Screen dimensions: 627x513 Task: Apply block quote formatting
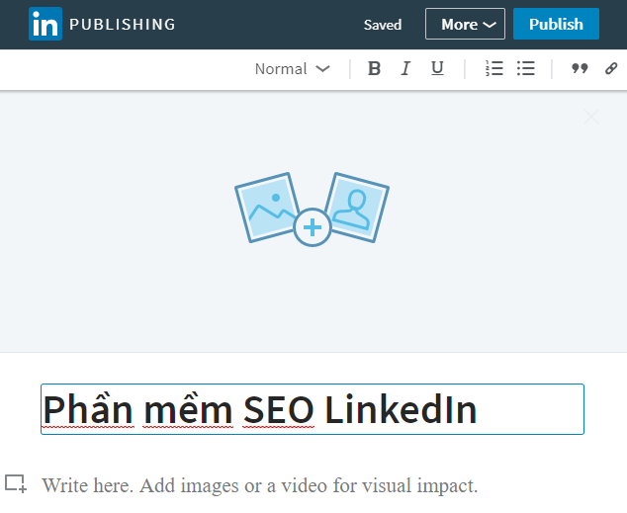pos(580,69)
